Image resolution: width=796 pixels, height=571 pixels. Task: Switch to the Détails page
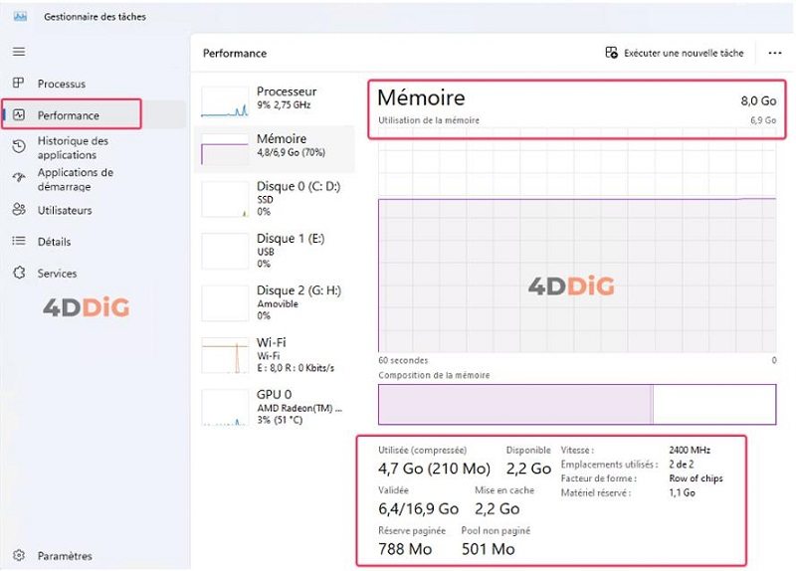point(94,241)
